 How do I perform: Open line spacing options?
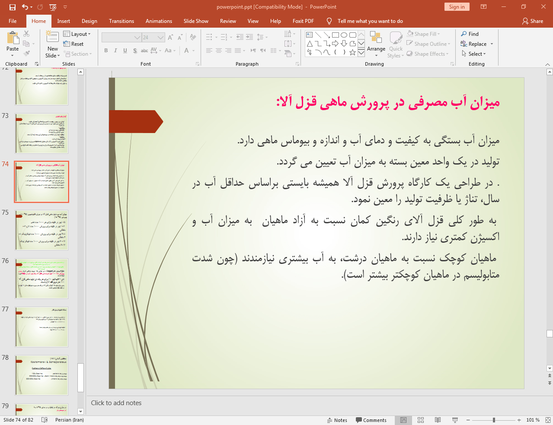262,37
